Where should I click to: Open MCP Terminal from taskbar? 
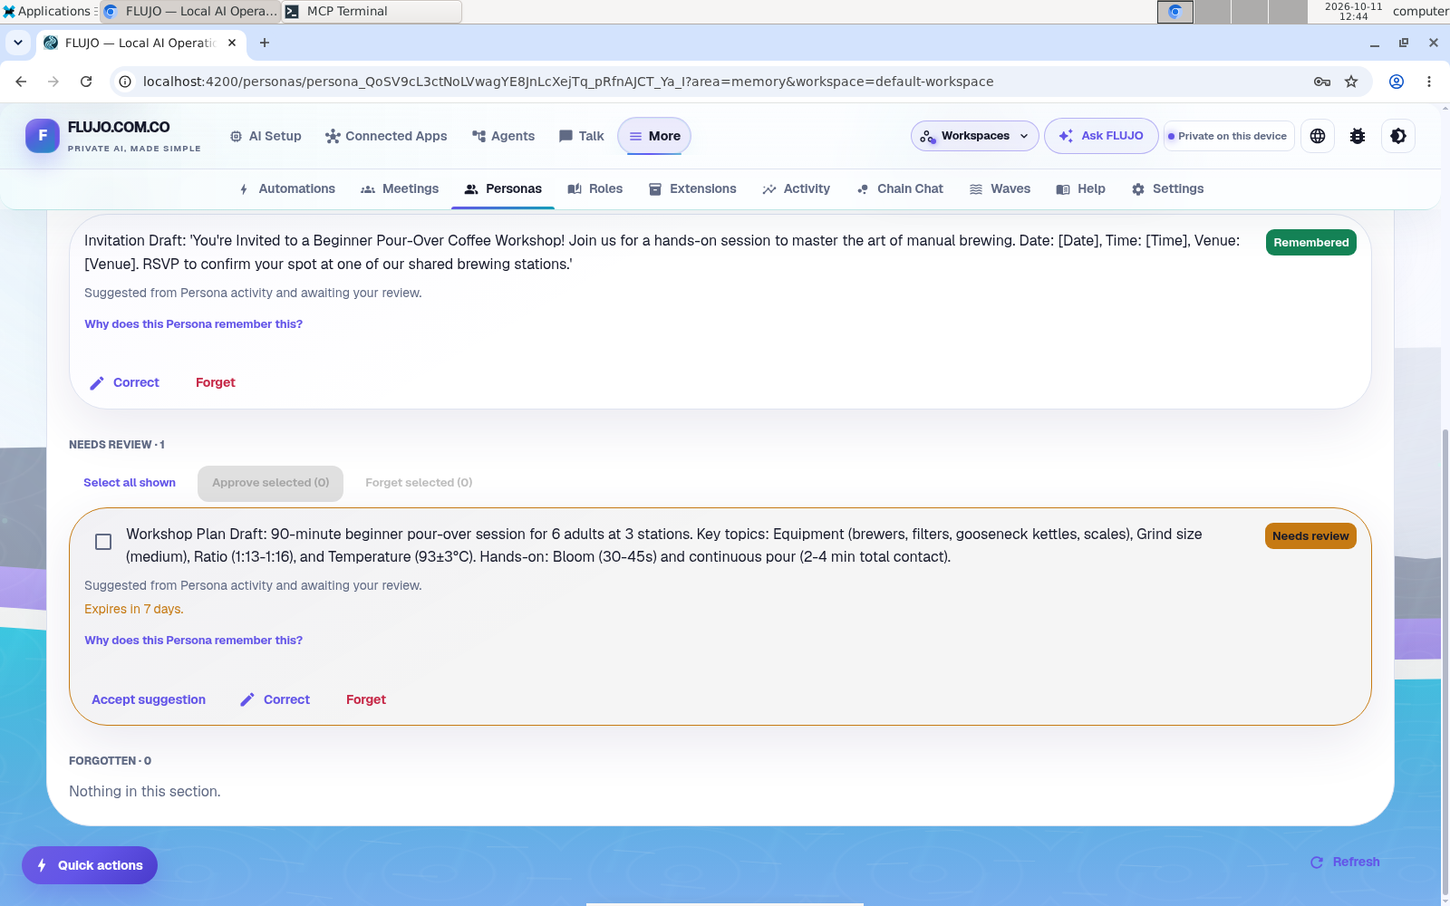[372, 11]
